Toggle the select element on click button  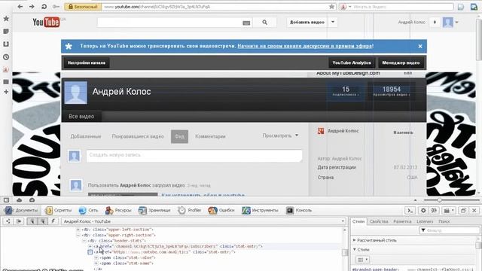tap(32, 221)
